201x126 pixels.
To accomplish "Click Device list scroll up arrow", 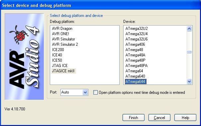I will click(189, 29).
